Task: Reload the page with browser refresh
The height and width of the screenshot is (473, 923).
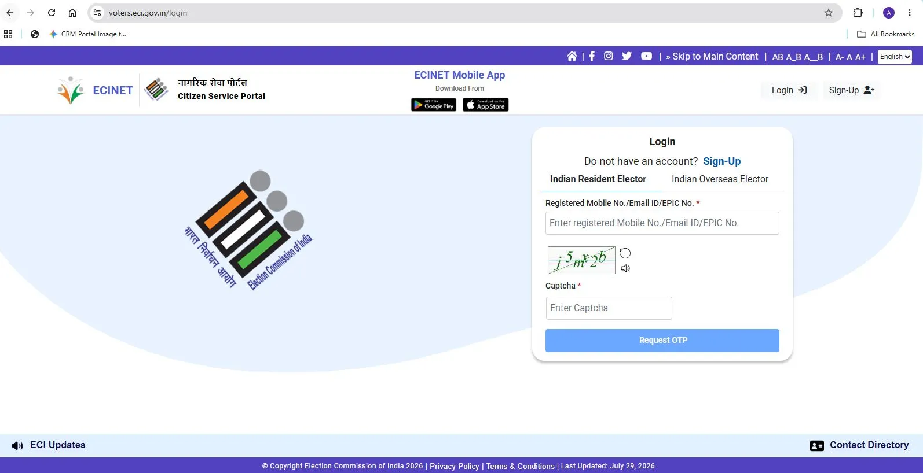Action: tap(52, 13)
